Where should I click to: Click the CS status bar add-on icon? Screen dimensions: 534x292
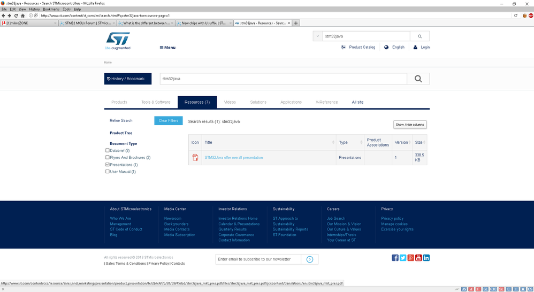click(x=530, y=289)
